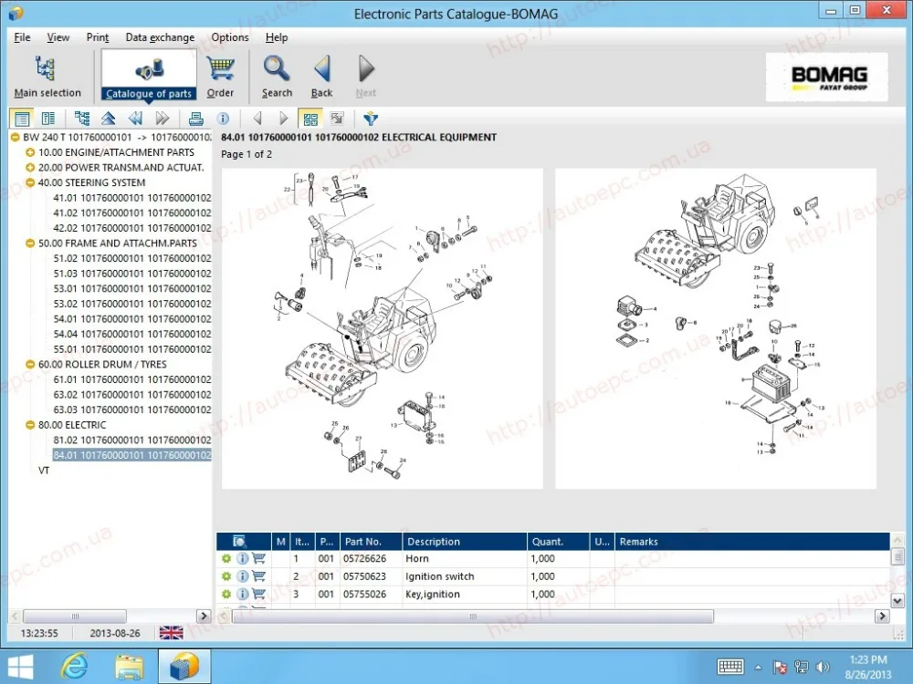Viewport: 913px width, 684px height.
Task: Switch to the two-column list view icon
Action: (48, 119)
